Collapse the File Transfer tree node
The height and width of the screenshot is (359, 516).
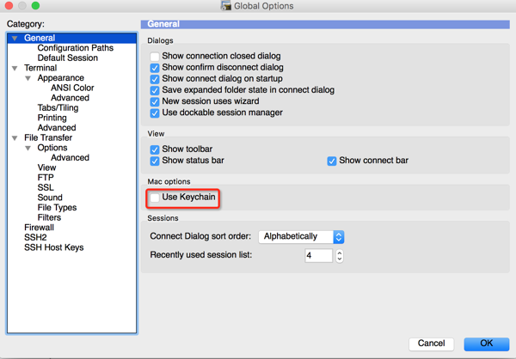[15, 138]
